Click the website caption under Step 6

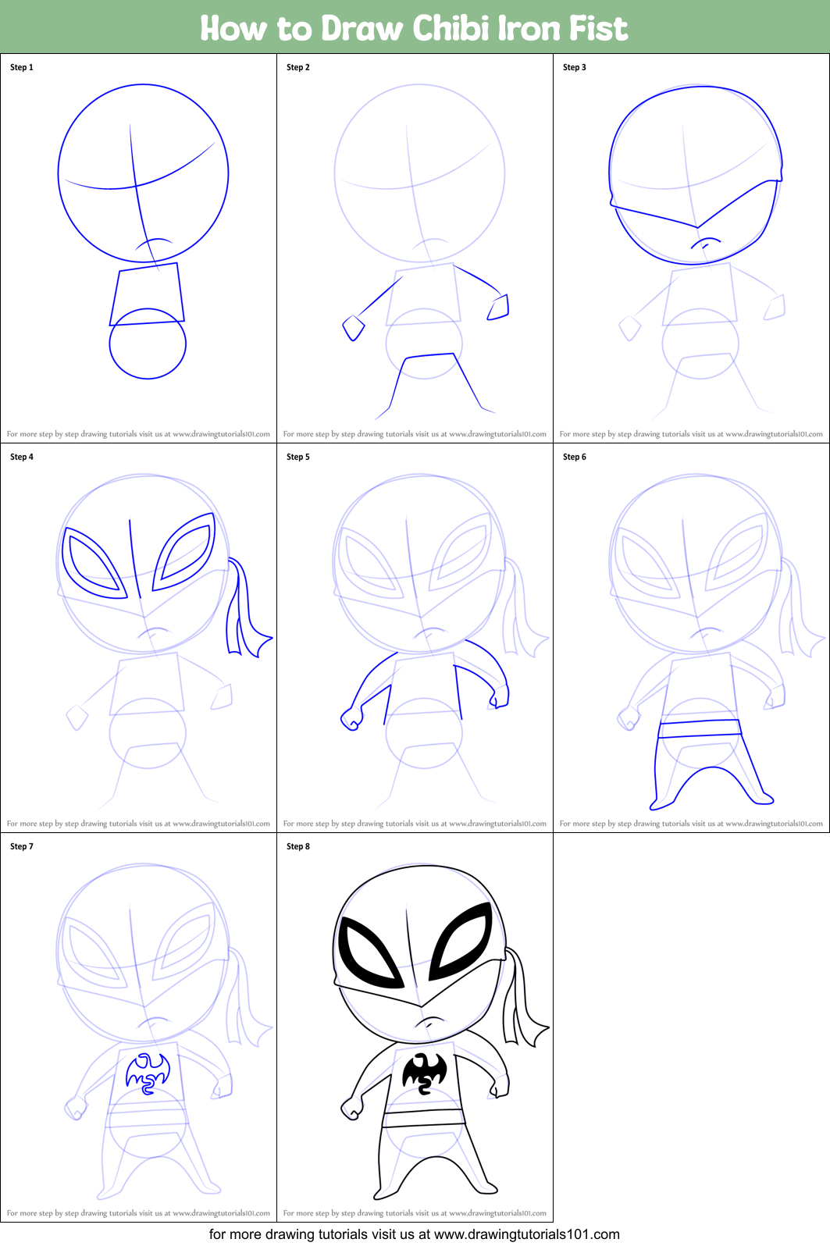(691, 824)
